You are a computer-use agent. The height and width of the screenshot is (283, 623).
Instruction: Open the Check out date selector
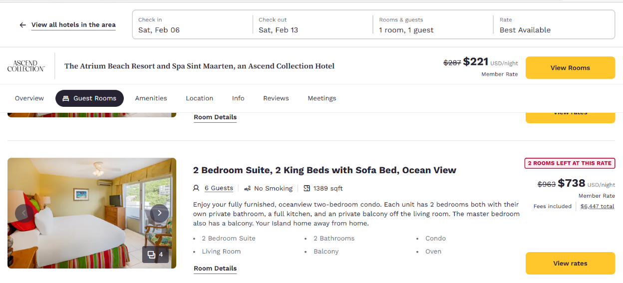point(312,25)
